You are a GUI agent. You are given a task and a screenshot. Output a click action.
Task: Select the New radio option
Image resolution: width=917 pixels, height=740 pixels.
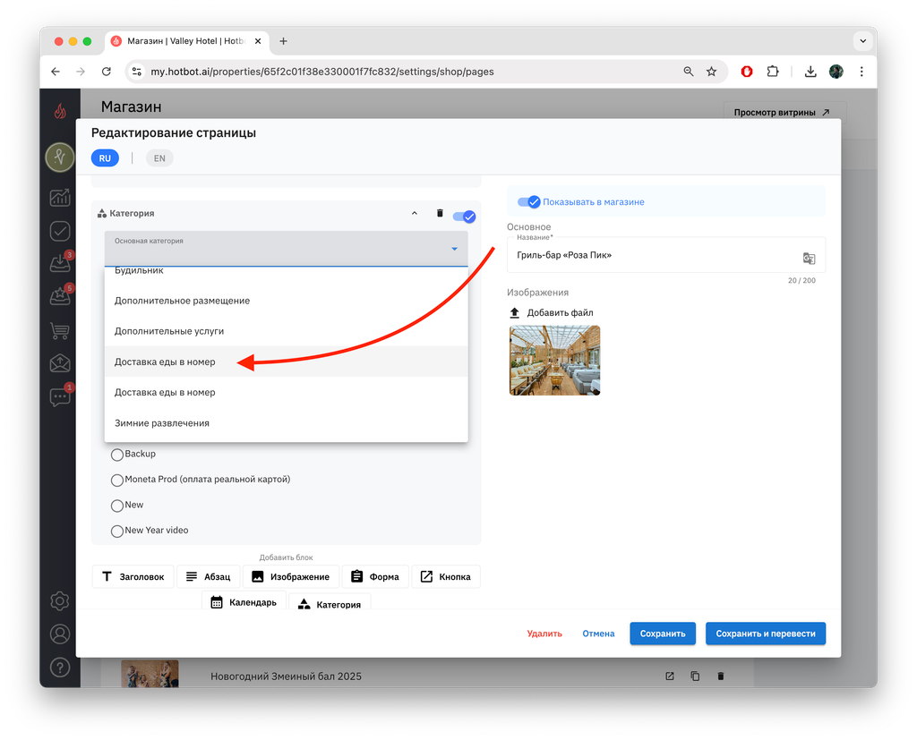[117, 505]
